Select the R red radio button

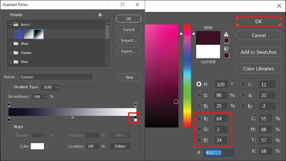pos(199,119)
